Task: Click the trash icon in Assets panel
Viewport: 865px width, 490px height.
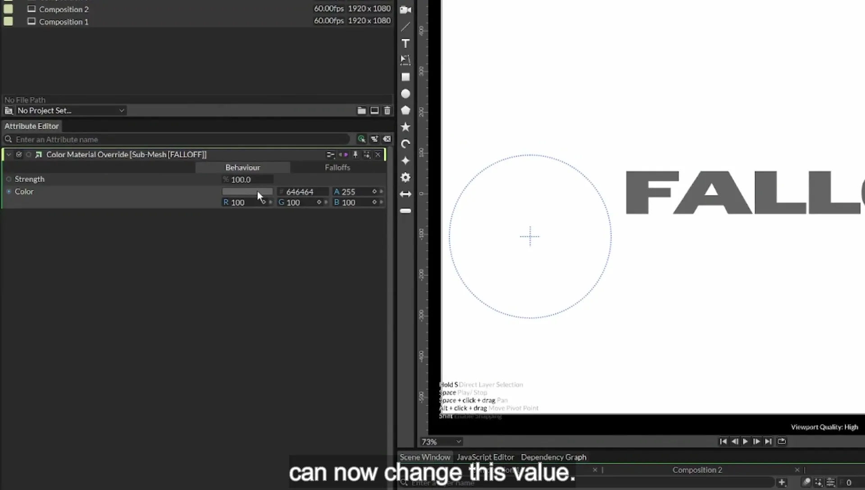Action: (x=387, y=110)
